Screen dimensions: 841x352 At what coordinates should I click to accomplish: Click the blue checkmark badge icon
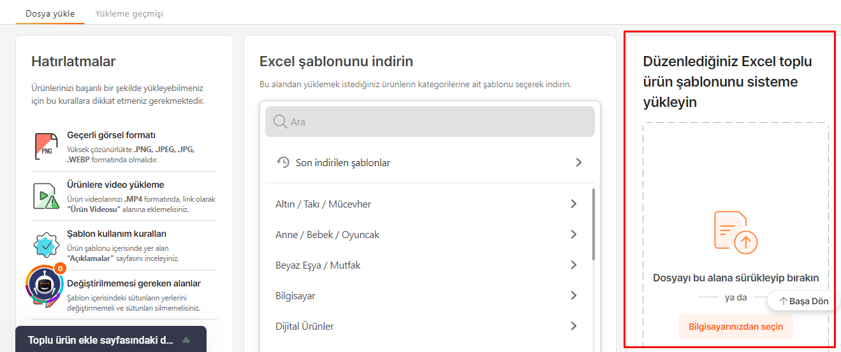(46, 245)
